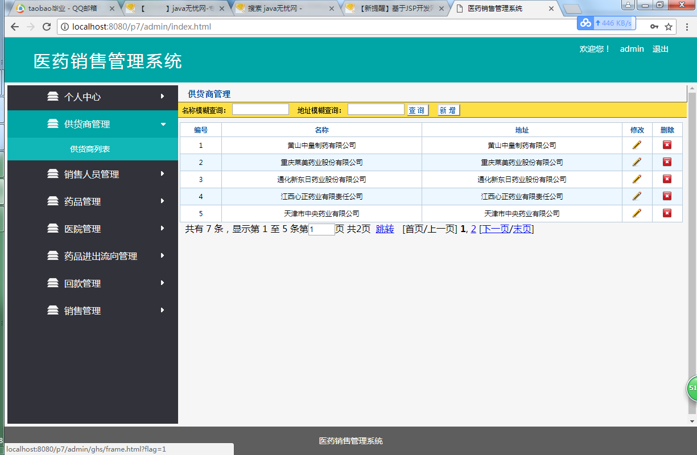
Task: Delete row 5 天津市中央药业 red icon
Action: pyautogui.click(x=667, y=213)
